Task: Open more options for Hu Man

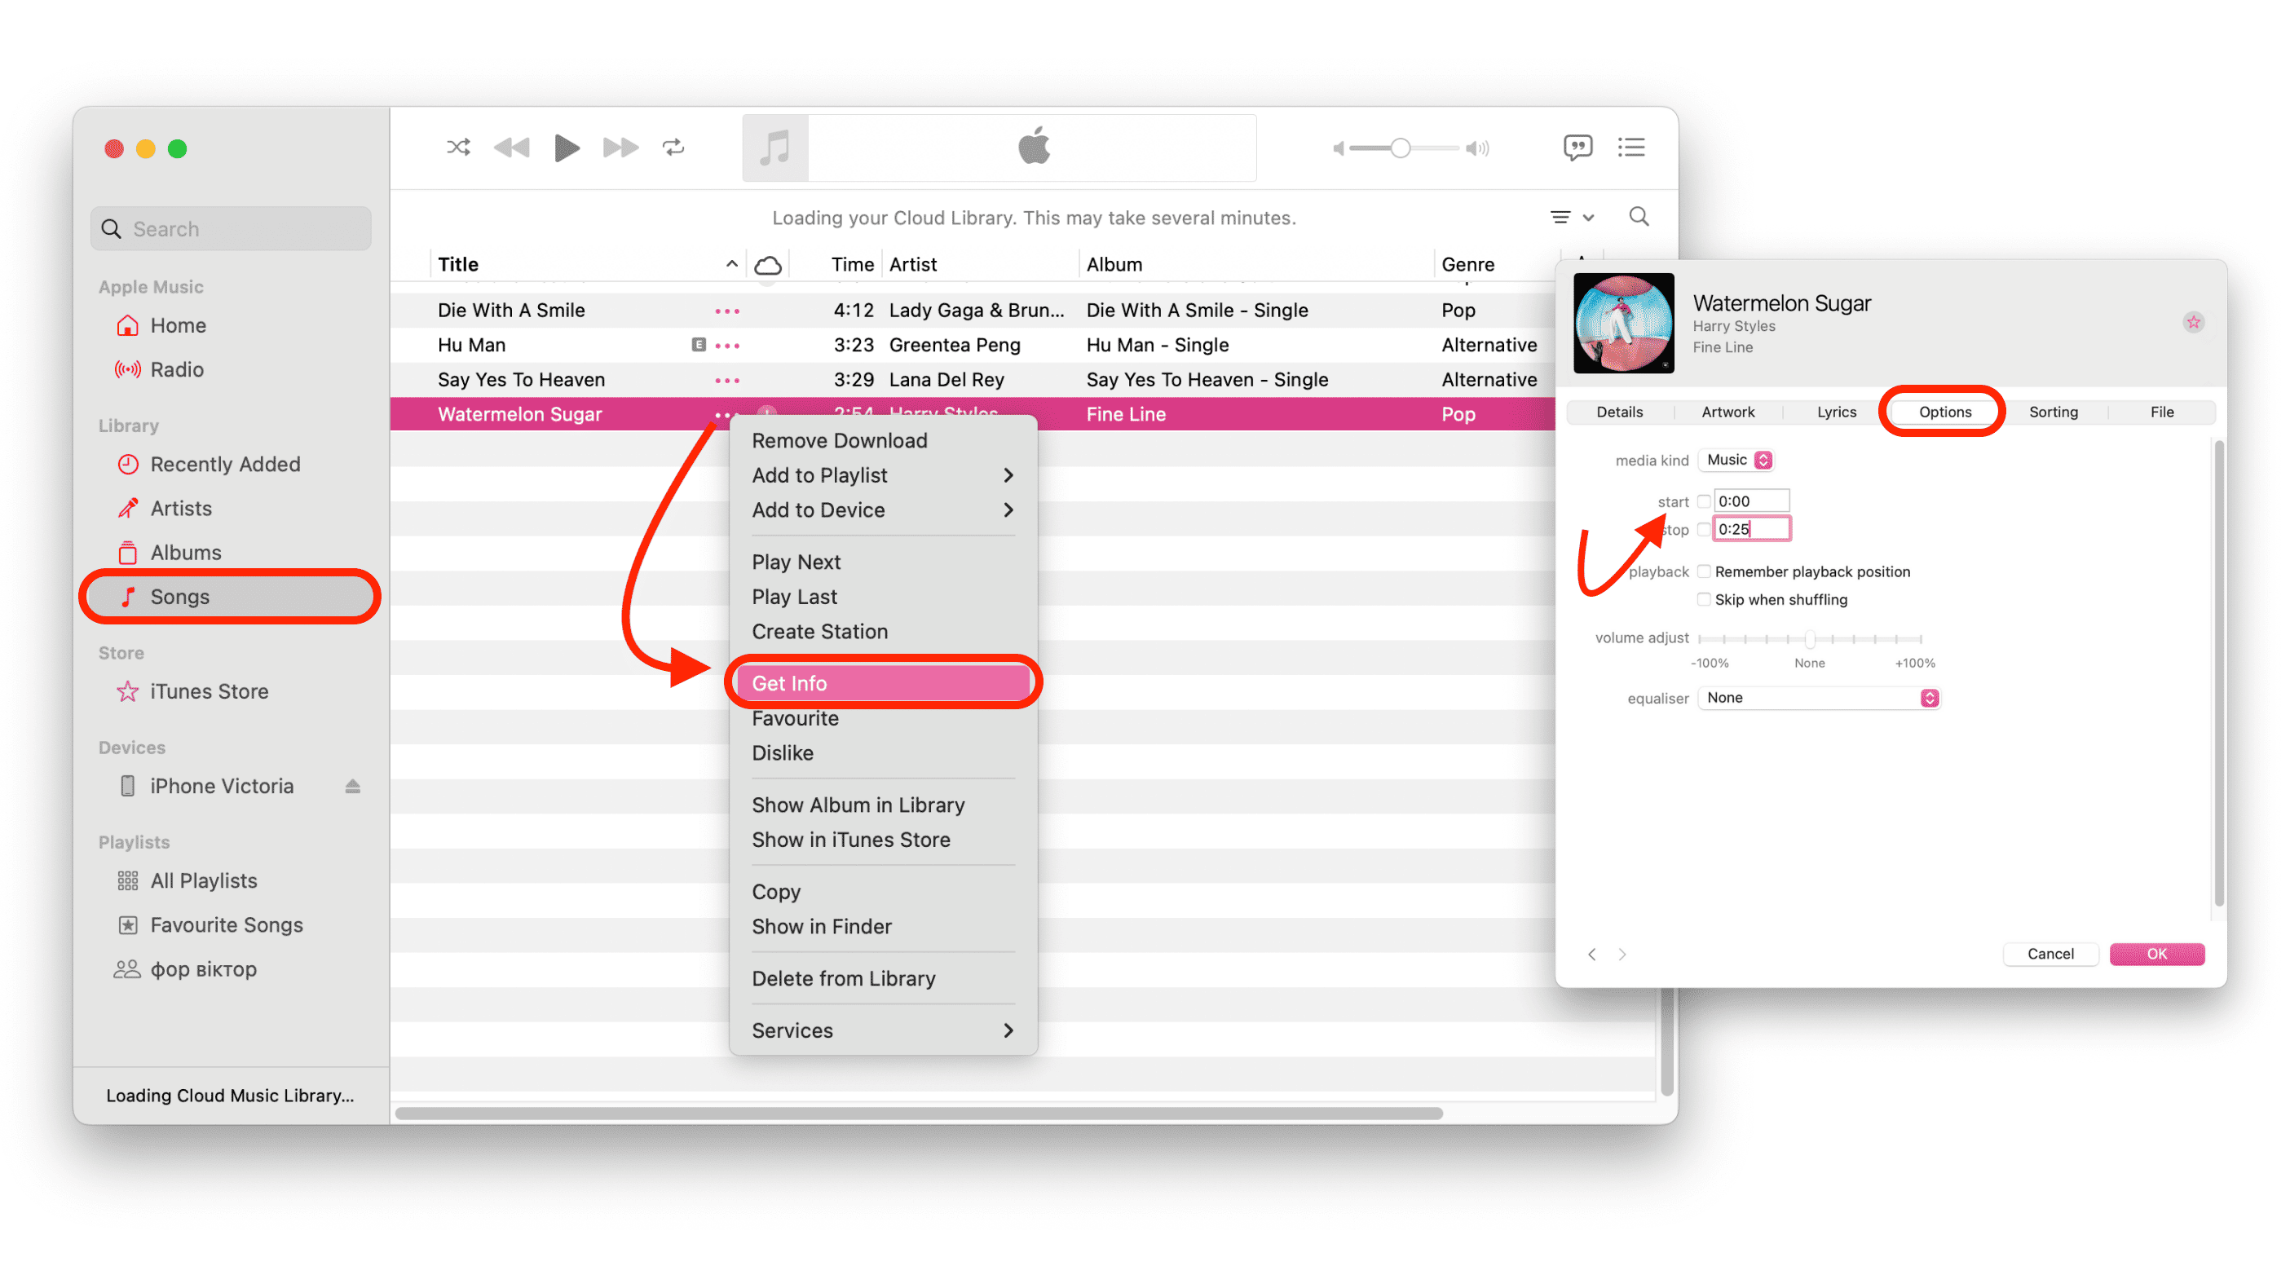Action: (727, 346)
